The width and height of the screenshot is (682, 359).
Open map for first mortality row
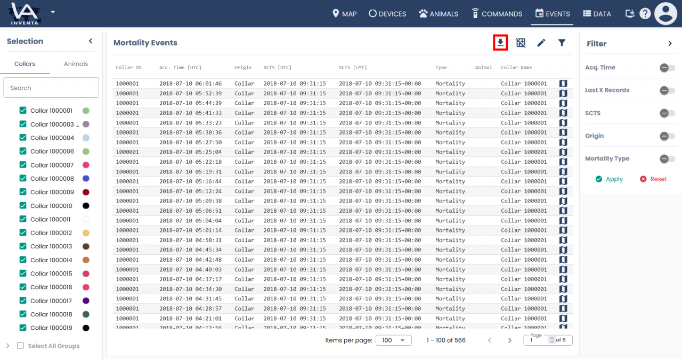click(563, 84)
